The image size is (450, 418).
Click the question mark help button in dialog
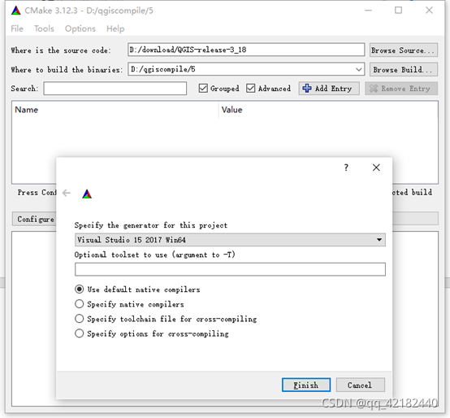coord(346,168)
